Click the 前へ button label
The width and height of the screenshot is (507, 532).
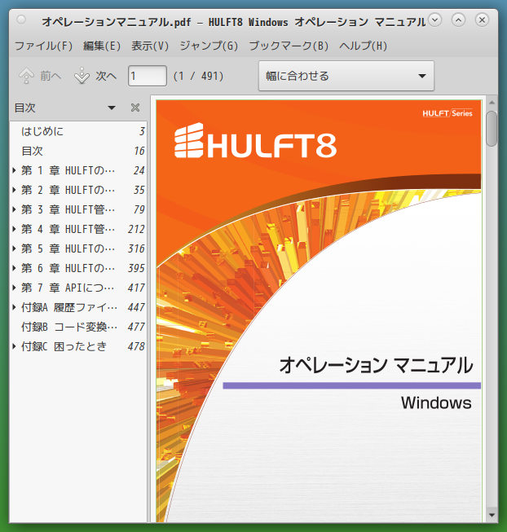click(51, 76)
